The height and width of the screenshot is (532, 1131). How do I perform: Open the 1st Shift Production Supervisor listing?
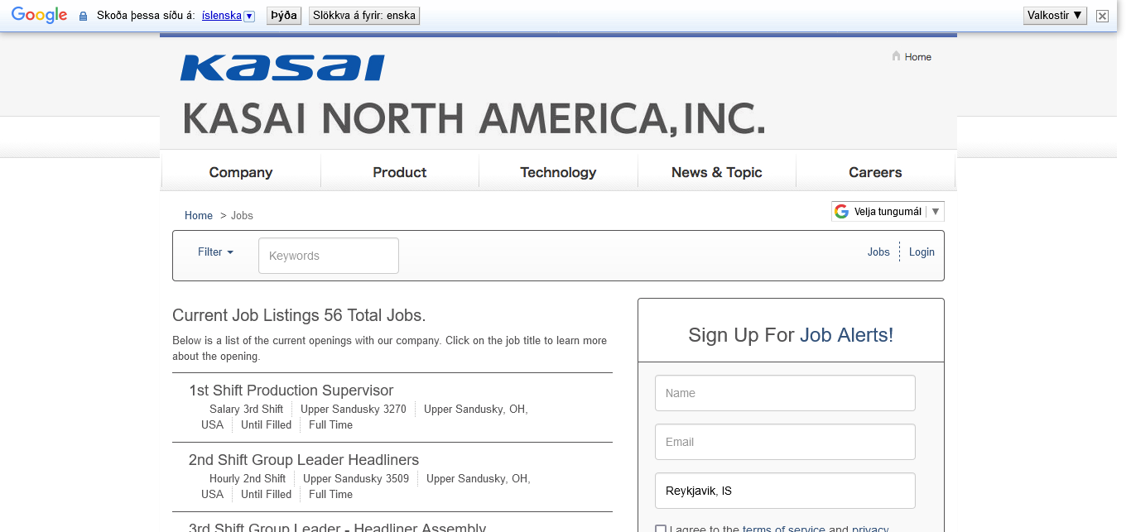click(x=291, y=391)
